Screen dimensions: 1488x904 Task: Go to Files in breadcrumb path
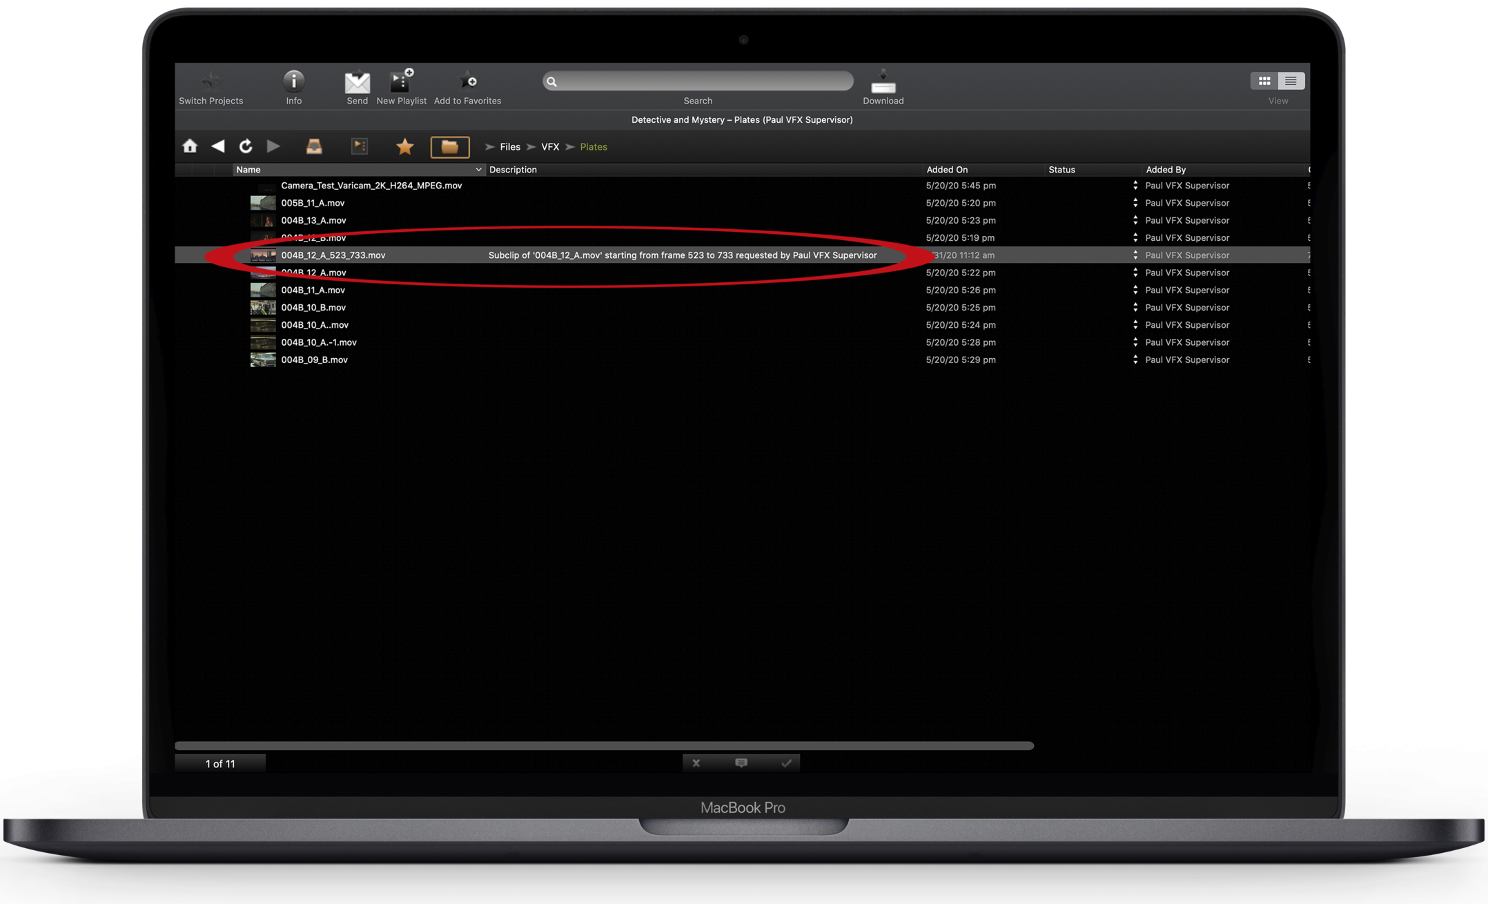click(510, 147)
